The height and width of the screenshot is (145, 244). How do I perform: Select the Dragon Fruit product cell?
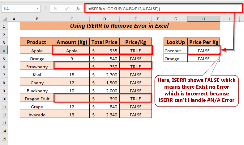37,99
